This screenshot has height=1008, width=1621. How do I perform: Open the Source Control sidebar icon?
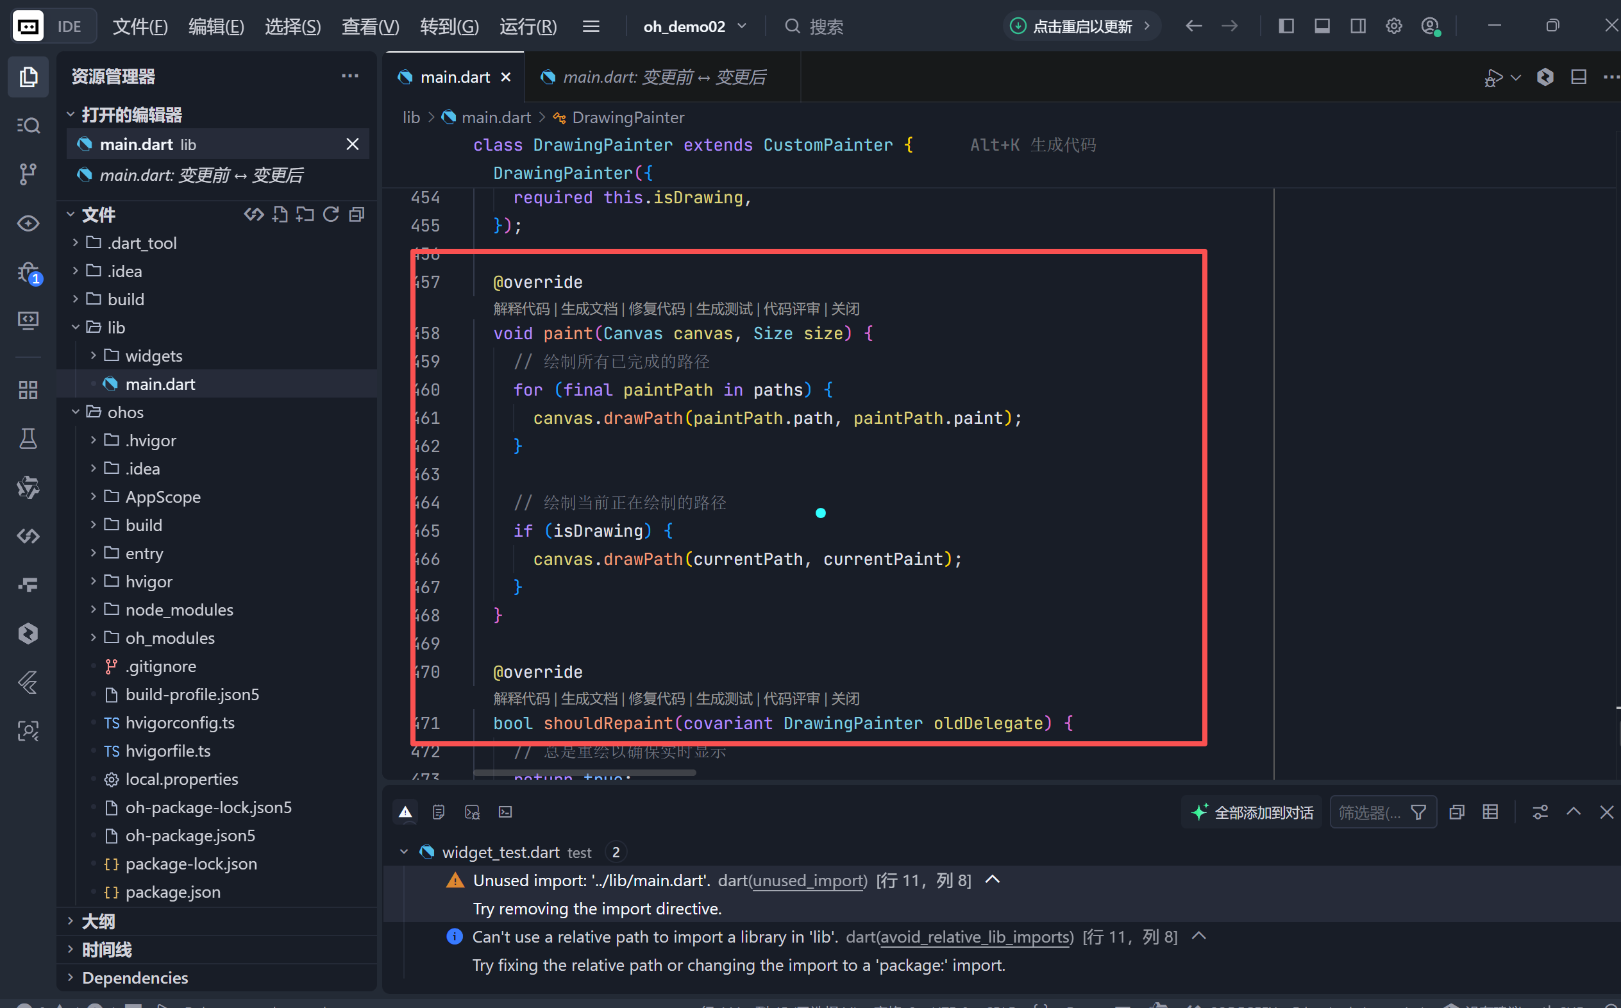[28, 173]
